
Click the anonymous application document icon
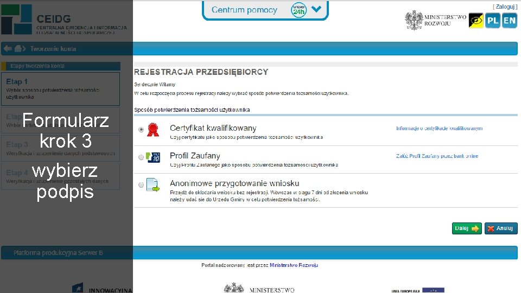[153, 184]
